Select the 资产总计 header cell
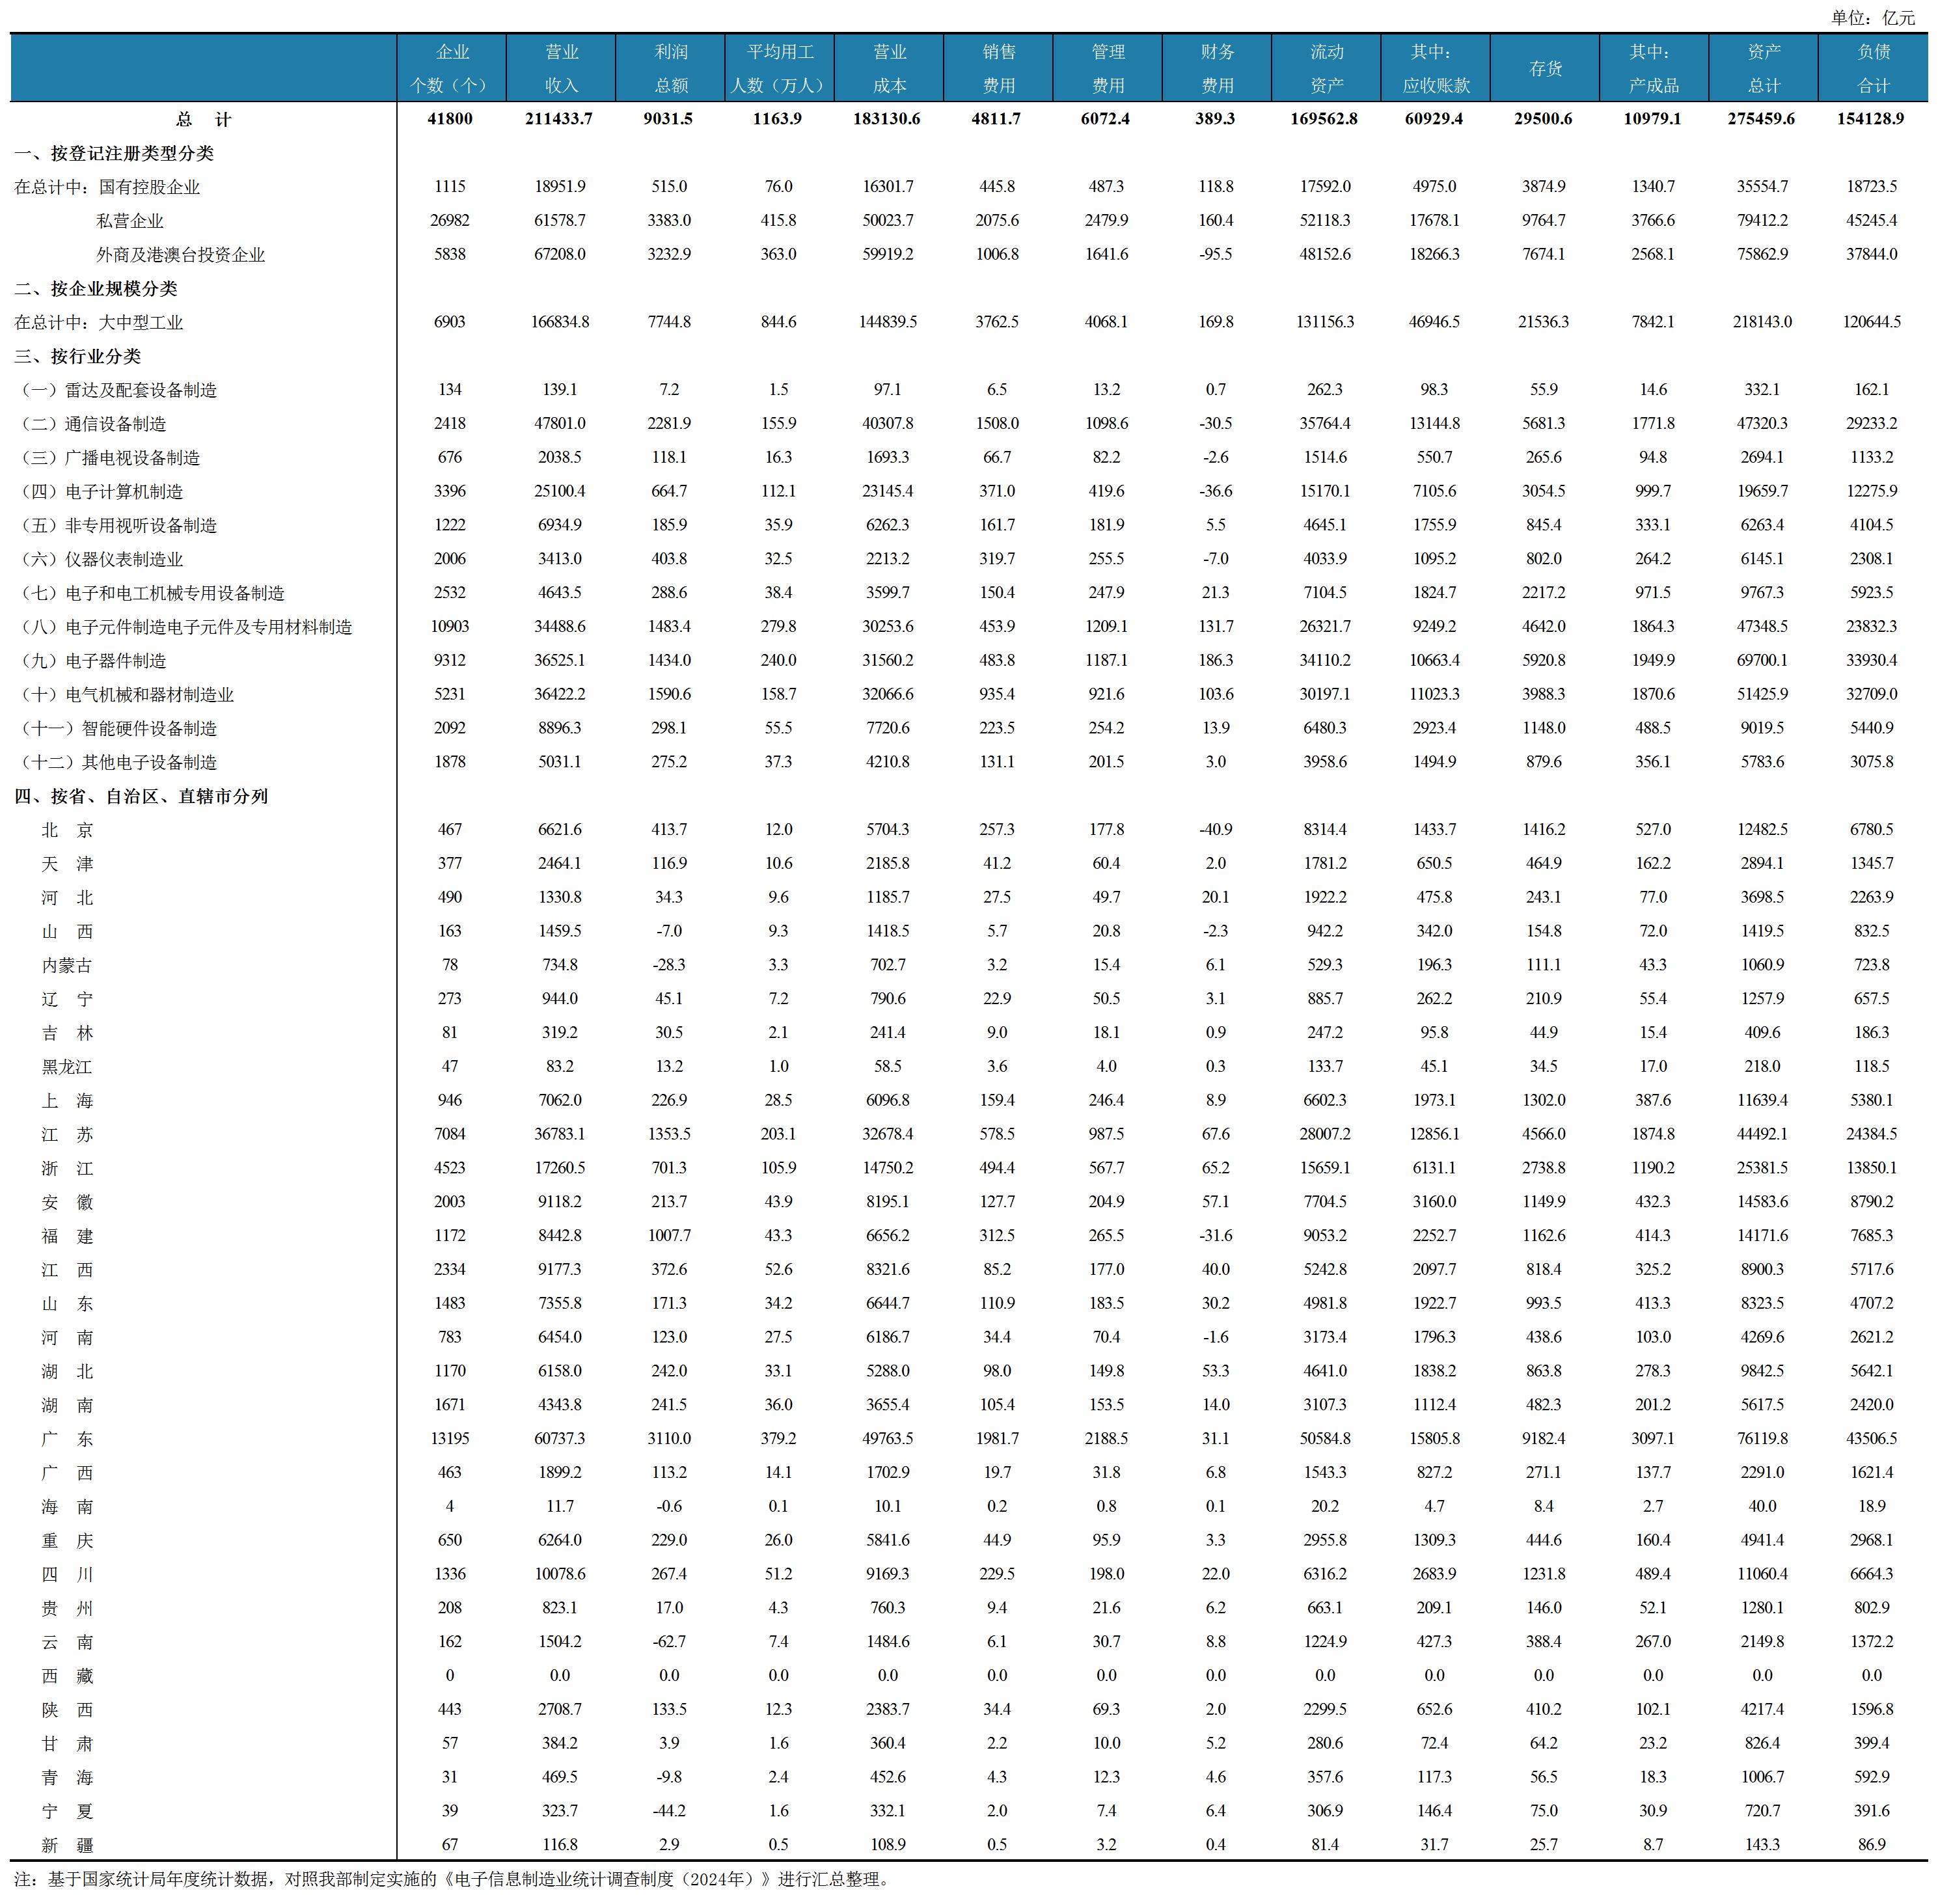 [x=1763, y=68]
